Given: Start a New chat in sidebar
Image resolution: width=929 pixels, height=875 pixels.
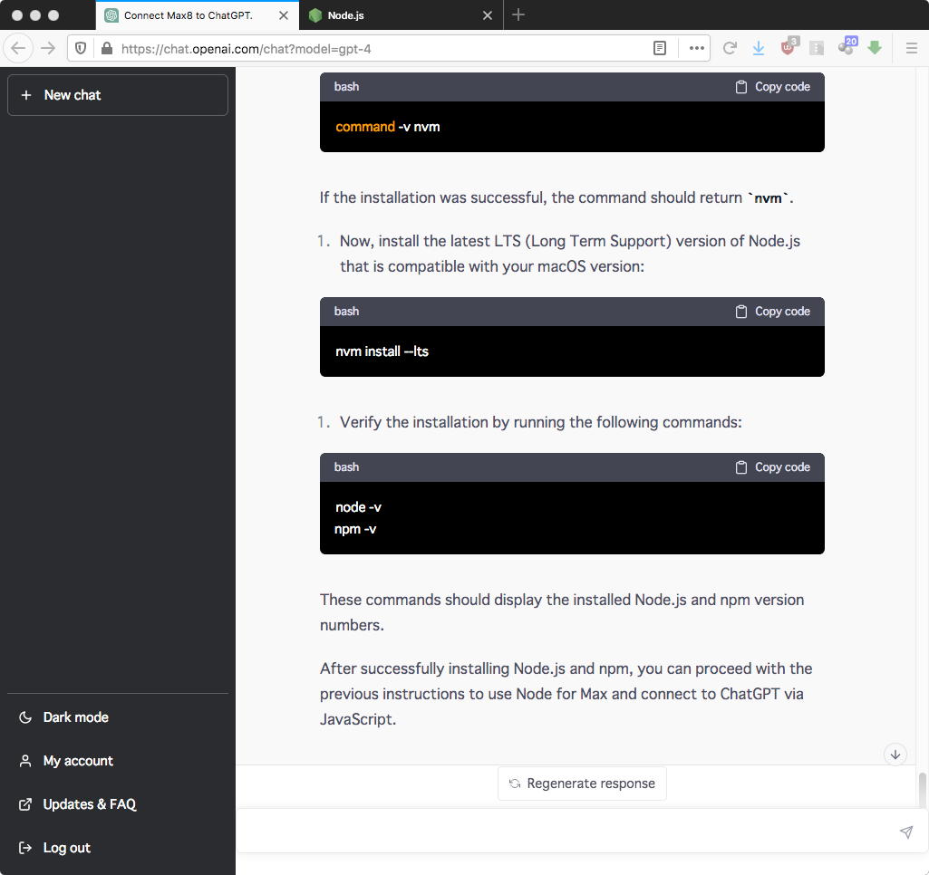Looking at the screenshot, I should [117, 95].
